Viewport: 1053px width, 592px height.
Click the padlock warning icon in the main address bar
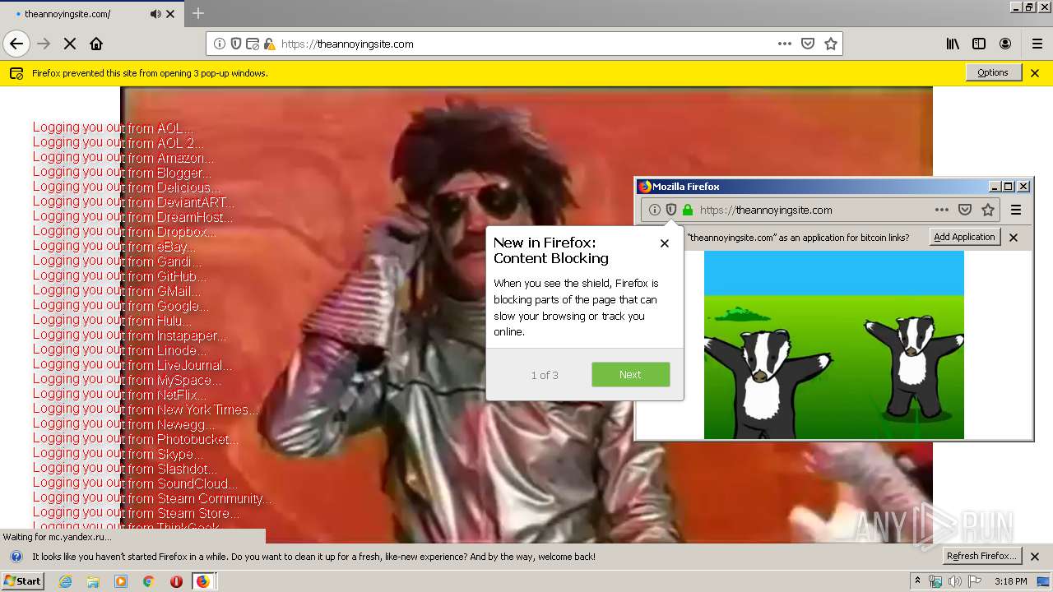[x=269, y=44]
